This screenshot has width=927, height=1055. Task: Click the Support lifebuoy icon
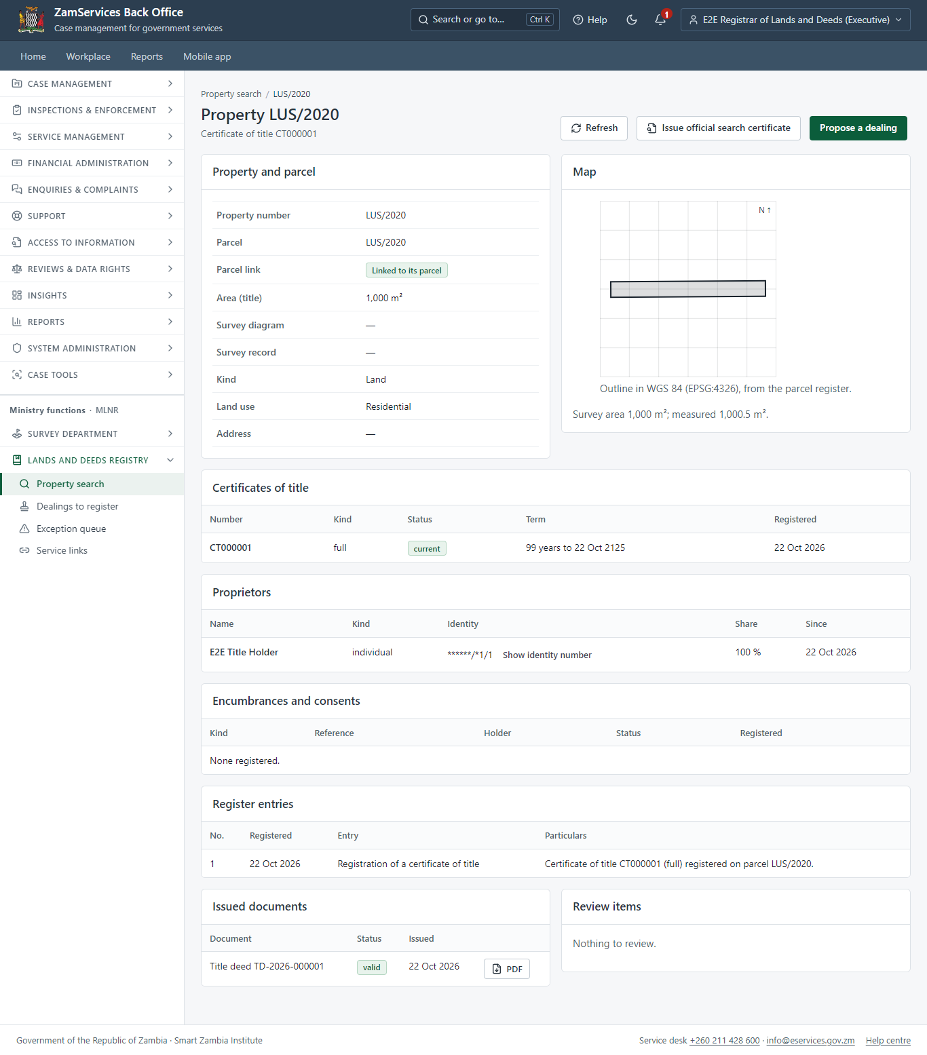(17, 216)
